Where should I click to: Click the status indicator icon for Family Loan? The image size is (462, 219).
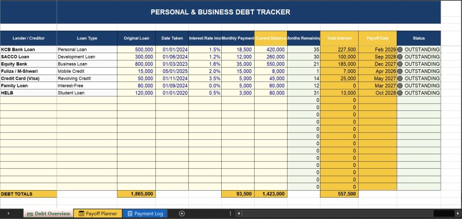(x=400, y=86)
